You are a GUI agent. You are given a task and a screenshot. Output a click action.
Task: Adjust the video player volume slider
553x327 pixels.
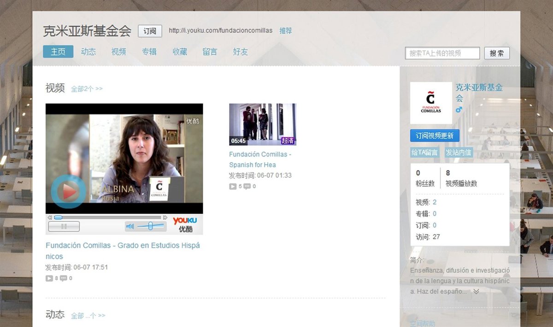click(x=151, y=226)
